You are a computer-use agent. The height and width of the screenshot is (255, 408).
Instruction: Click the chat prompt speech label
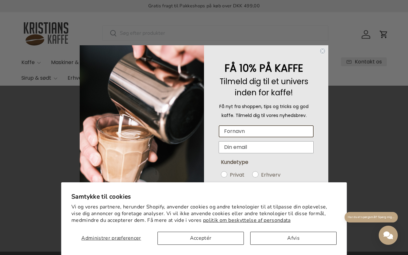[x=371, y=217]
